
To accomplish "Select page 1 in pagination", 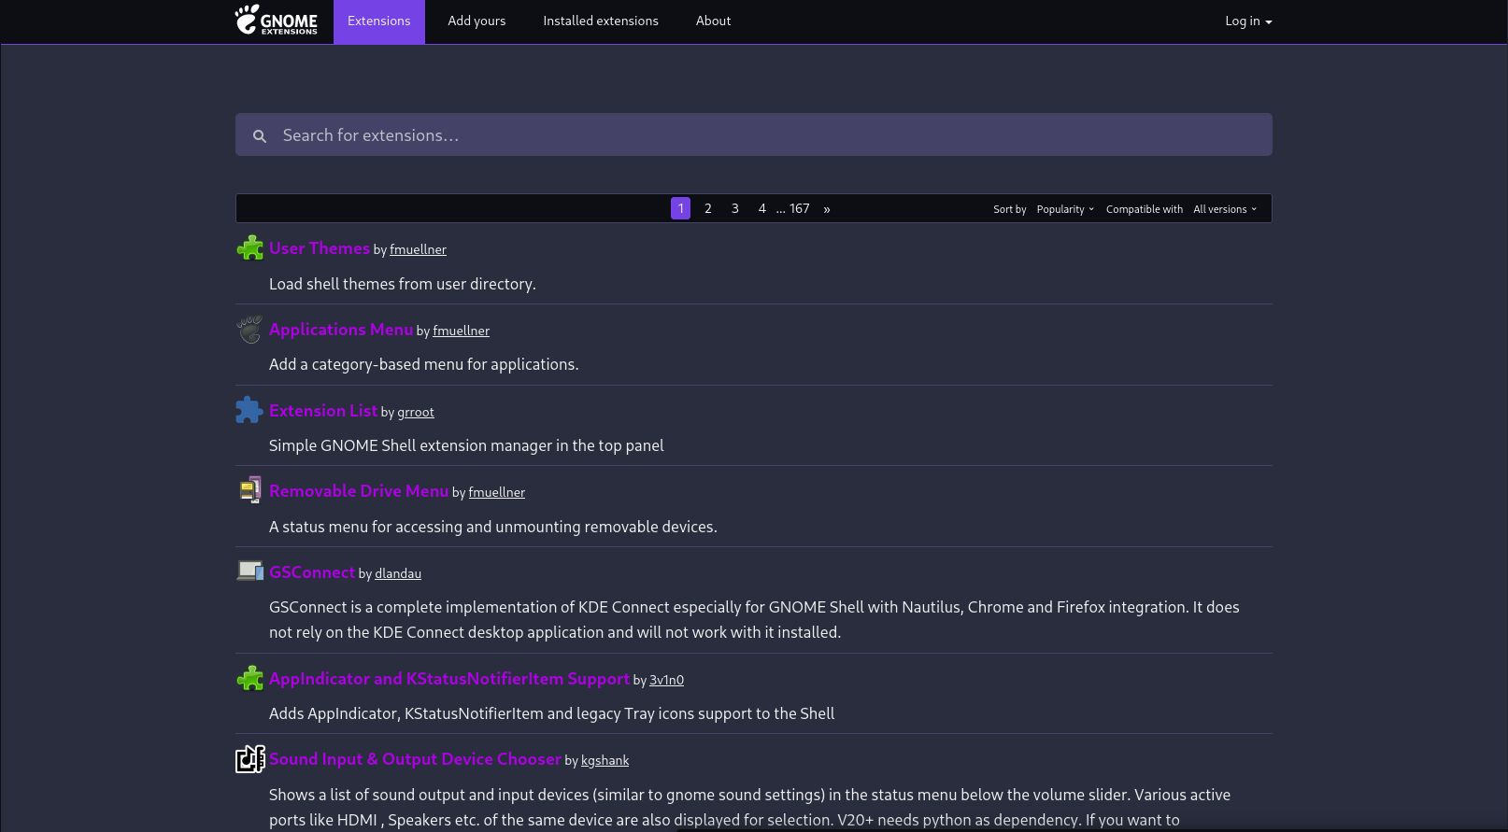I will click(680, 208).
